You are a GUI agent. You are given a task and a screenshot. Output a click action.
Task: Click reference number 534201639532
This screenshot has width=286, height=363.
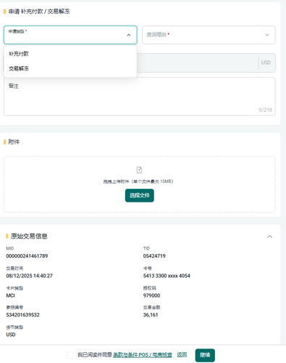pyautogui.click(x=22, y=315)
